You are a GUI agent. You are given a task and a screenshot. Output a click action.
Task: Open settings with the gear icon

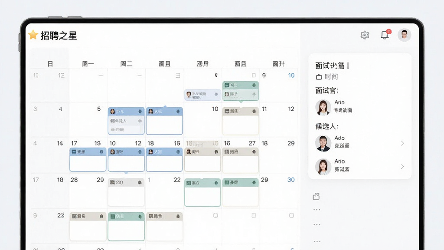coord(365,35)
